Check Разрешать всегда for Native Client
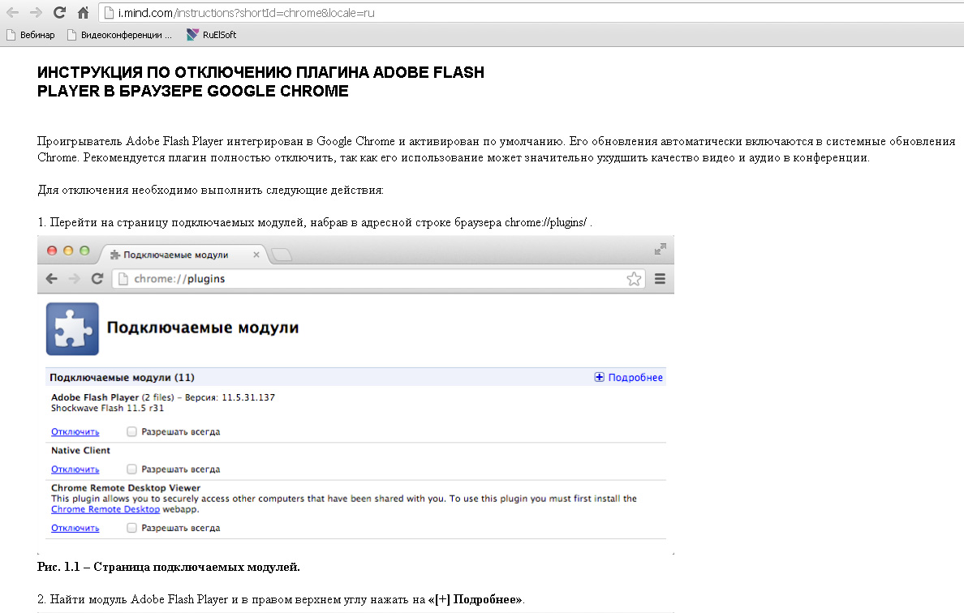964x613 pixels. tap(131, 469)
